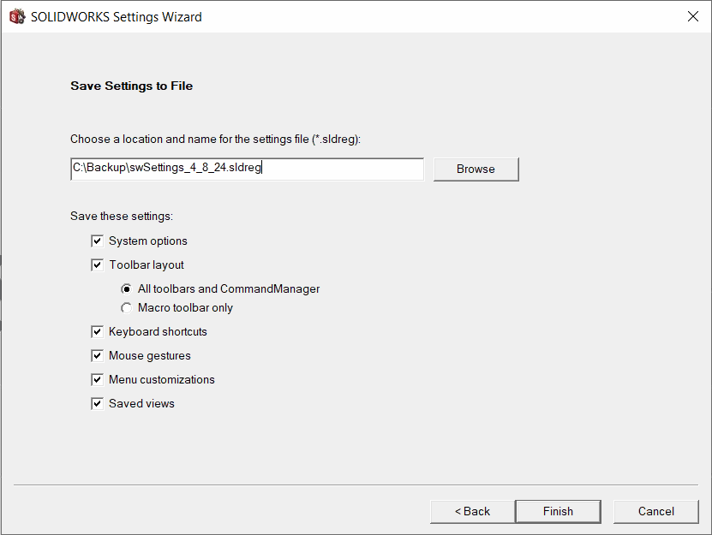Click inside the settings file path field
This screenshot has height=535, width=712.
(x=247, y=168)
